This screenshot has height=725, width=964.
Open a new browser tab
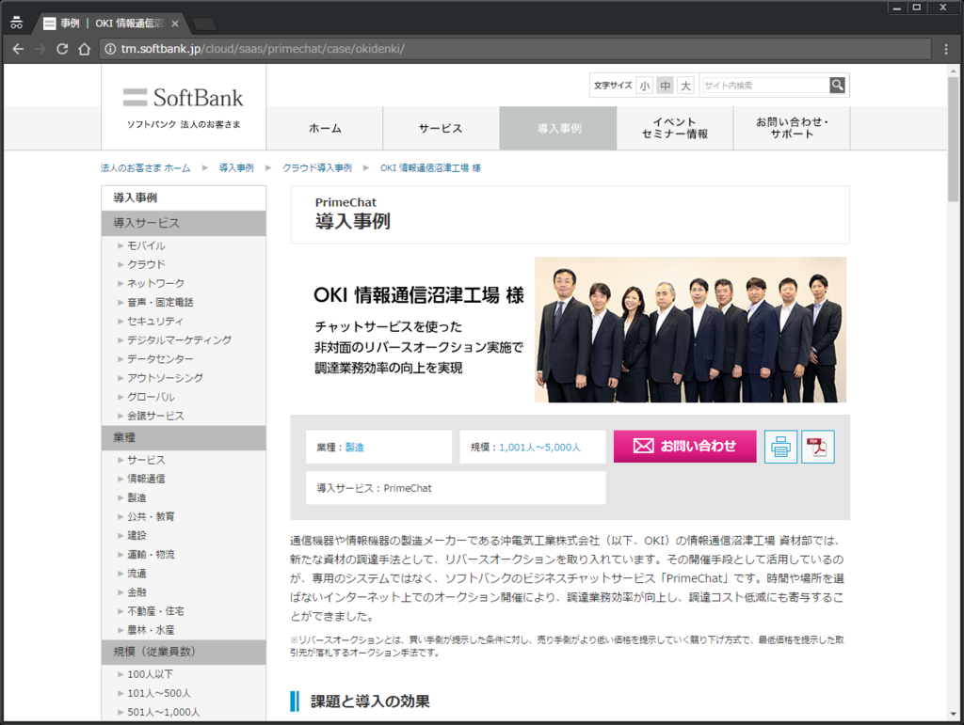[204, 24]
